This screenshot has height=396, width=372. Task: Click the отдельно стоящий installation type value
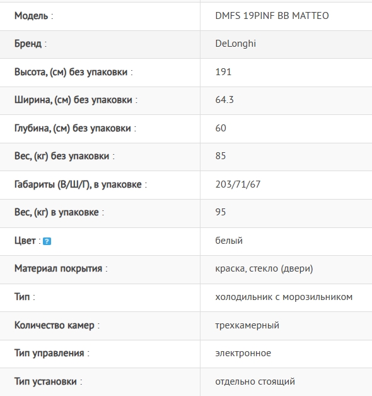click(x=255, y=381)
